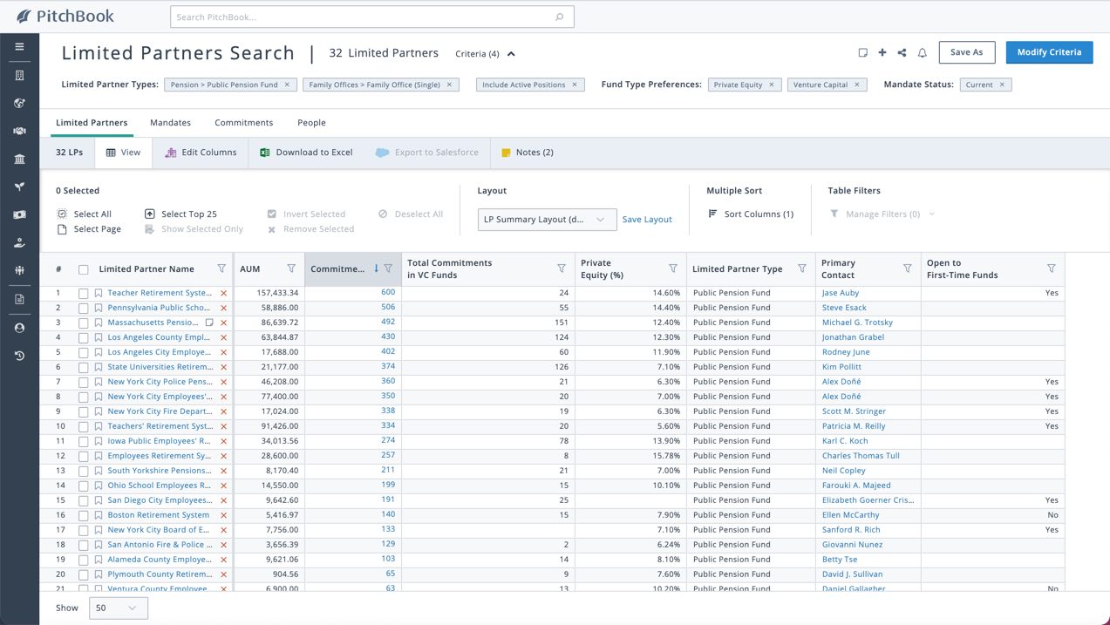Viewport: 1110px width, 625px height.
Task: Open Edit Columns
Action: pyautogui.click(x=201, y=153)
